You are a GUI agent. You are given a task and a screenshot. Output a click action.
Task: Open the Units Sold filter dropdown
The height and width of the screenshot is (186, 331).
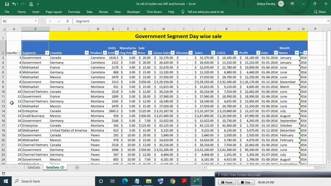coord(117,53)
